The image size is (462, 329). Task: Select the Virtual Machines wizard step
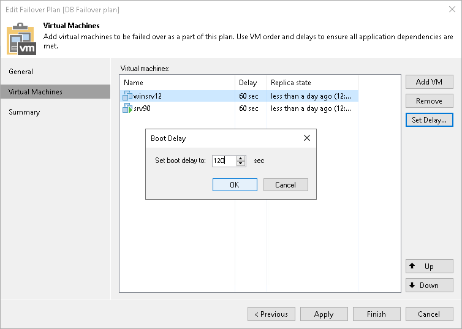click(36, 92)
